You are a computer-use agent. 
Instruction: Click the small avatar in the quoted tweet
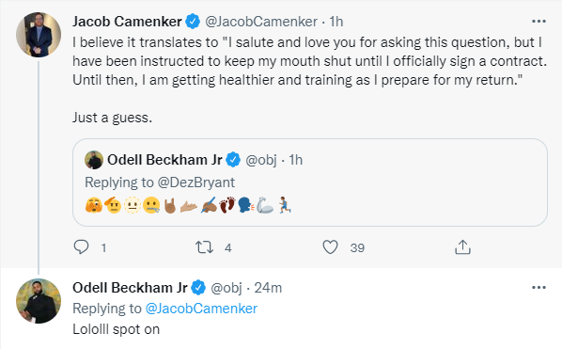(94, 160)
